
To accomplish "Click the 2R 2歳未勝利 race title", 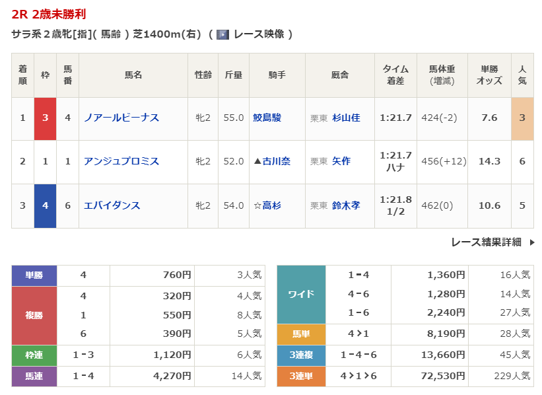I will pyautogui.click(x=49, y=14).
